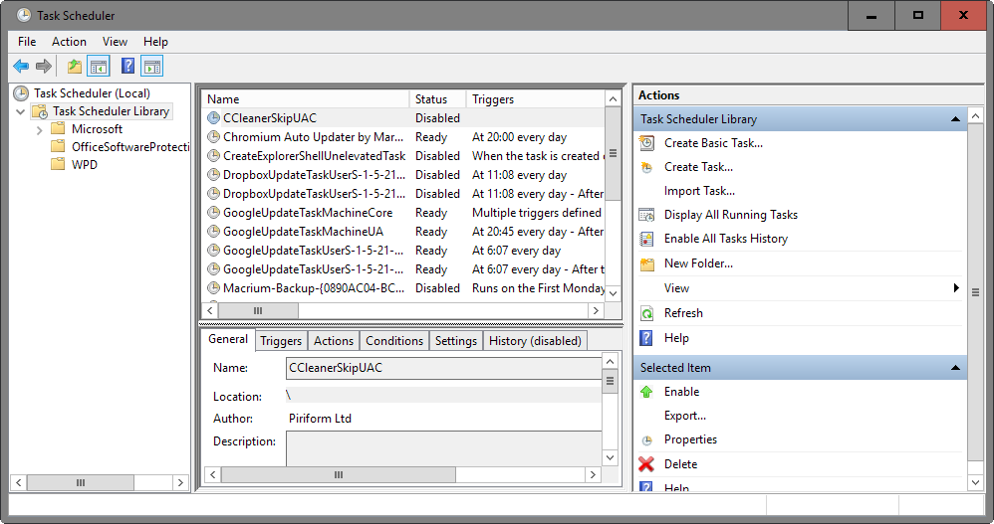Click the blue Help toolbar icon
994x524 pixels.
[x=127, y=67]
